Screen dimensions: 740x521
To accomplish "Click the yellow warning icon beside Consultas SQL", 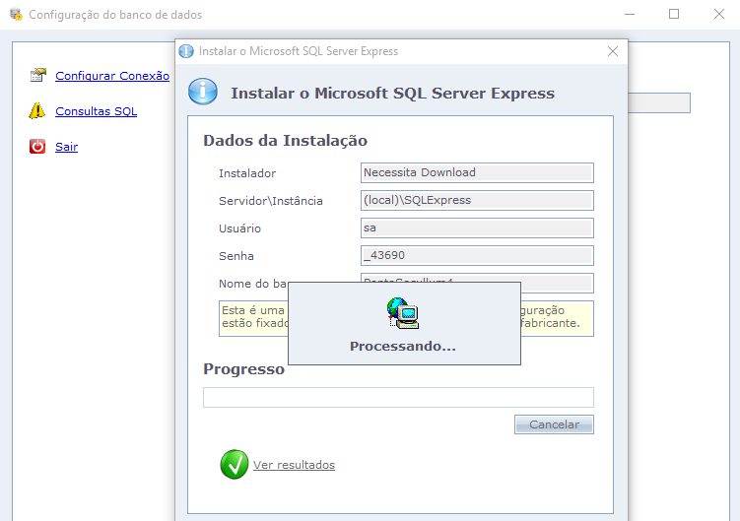I will 37,111.
